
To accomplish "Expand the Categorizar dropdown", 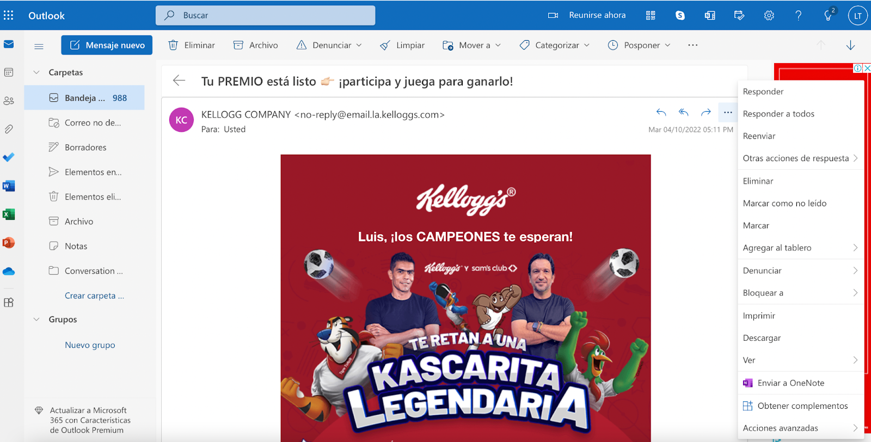I will [554, 45].
